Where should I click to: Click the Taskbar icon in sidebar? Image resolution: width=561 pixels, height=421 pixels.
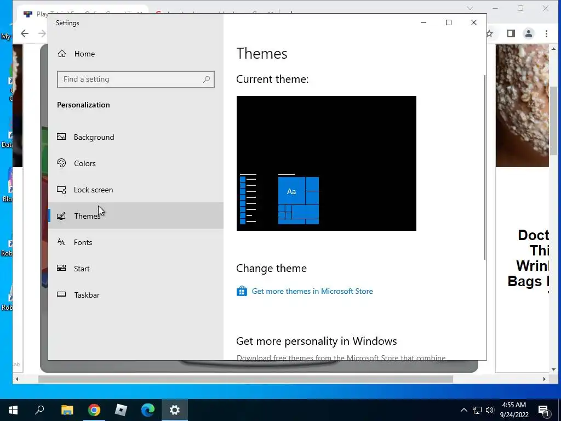(x=61, y=294)
